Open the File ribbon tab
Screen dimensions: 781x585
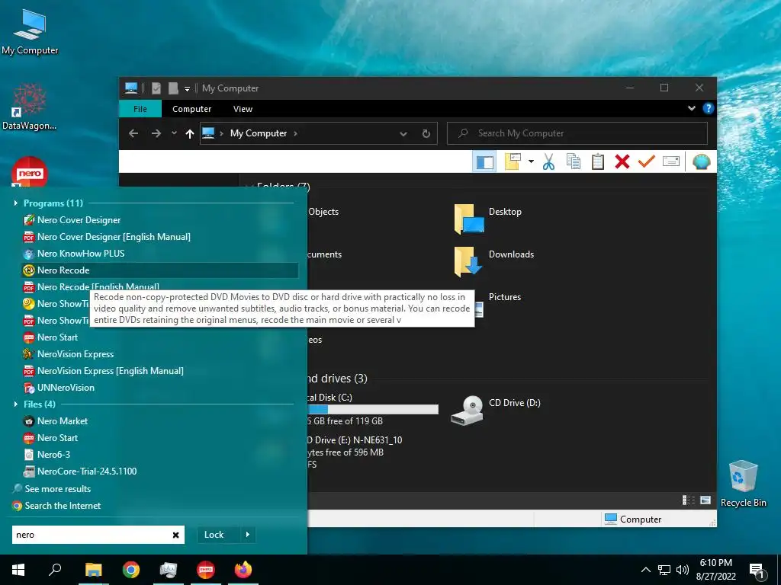pyautogui.click(x=140, y=109)
